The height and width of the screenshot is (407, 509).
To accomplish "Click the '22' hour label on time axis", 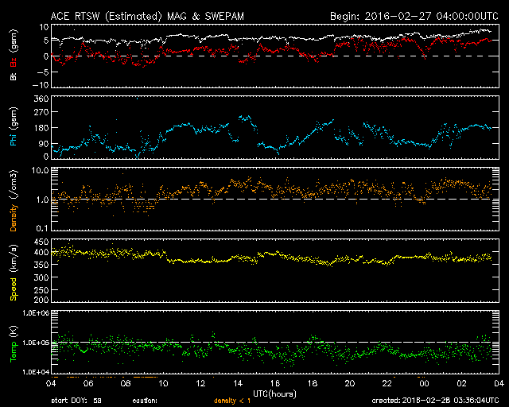I will click(x=387, y=383).
